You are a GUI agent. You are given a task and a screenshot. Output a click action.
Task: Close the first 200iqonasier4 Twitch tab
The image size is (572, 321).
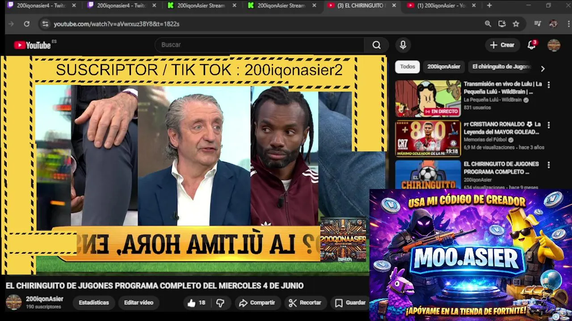[x=74, y=5]
